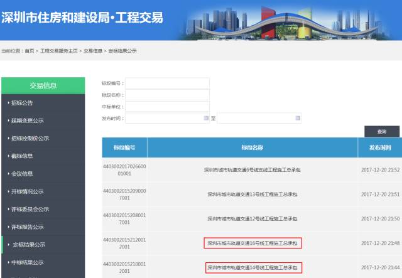Open 轨道交通16号线工程施工总承包 link
The image size is (402, 278).
pos(253,243)
